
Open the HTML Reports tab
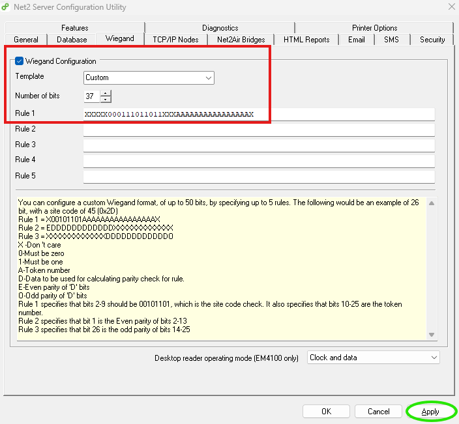point(306,40)
